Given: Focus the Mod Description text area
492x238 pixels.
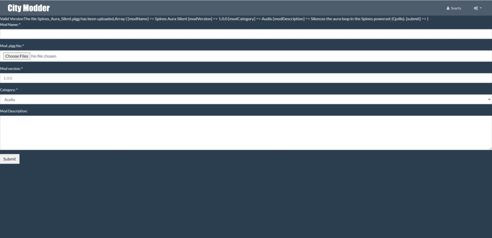Looking at the screenshot, I should (246, 133).
